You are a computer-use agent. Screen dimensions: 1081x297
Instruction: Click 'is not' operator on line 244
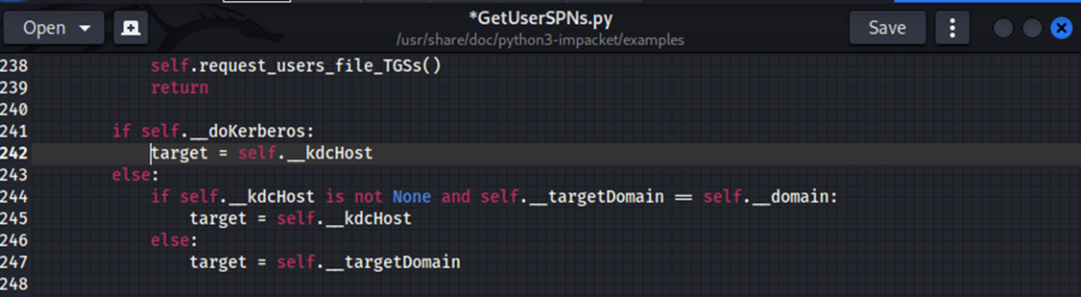click(x=354, y=197)
